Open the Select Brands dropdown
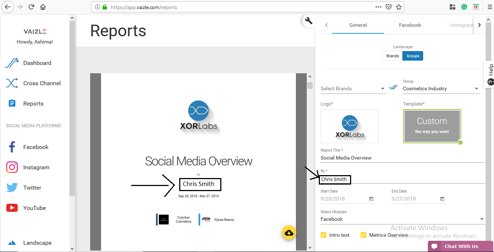Image resolution: width=494 pixels, height=252 pixels. pos(353,88)
